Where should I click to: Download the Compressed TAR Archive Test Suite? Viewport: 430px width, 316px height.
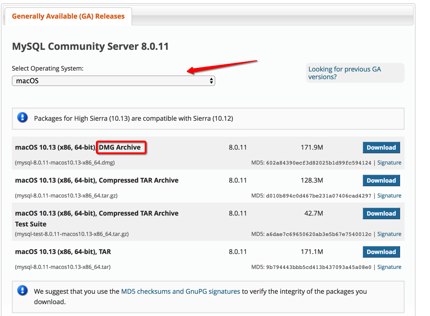pos(381,213)
